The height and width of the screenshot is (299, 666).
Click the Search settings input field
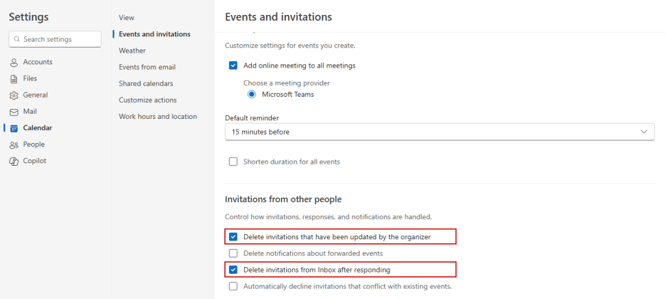60,40
